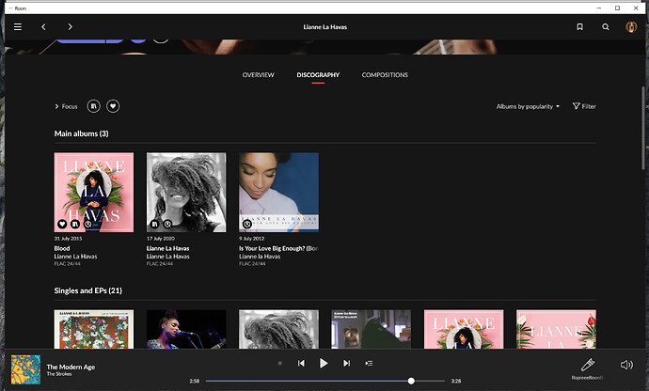Open user profile avatar
The image size is (649, 391).
pyautogui.click(x=631, y=27)
